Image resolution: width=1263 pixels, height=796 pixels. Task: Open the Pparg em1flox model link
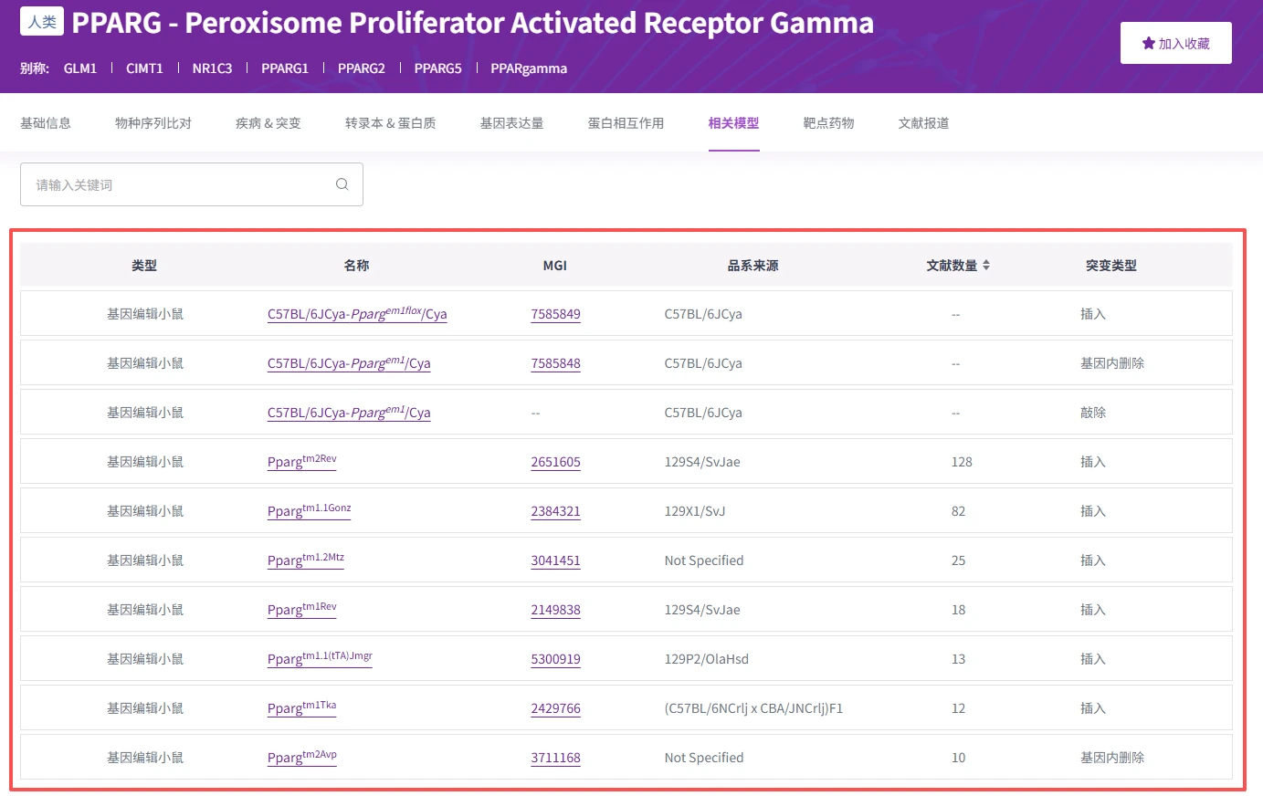click(356, 314)
